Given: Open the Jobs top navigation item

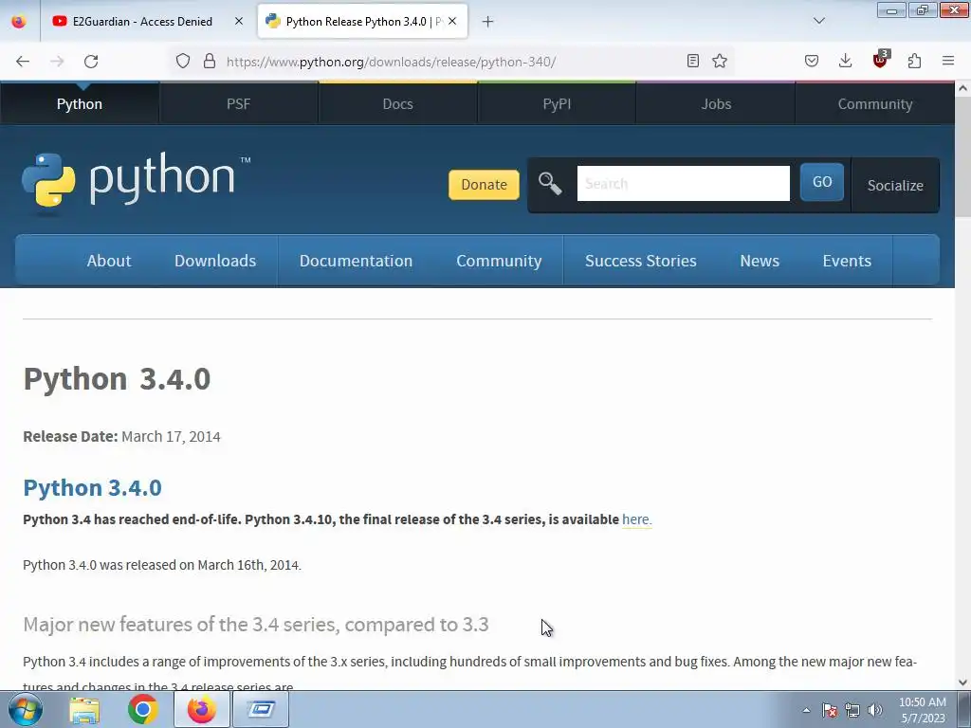Looking at the screenshot, I should tap(716, 103).
